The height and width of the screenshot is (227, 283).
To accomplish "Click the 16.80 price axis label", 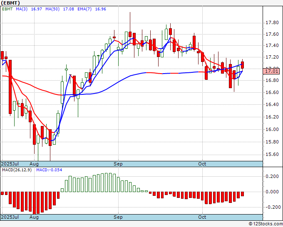I will coord(272,80).
